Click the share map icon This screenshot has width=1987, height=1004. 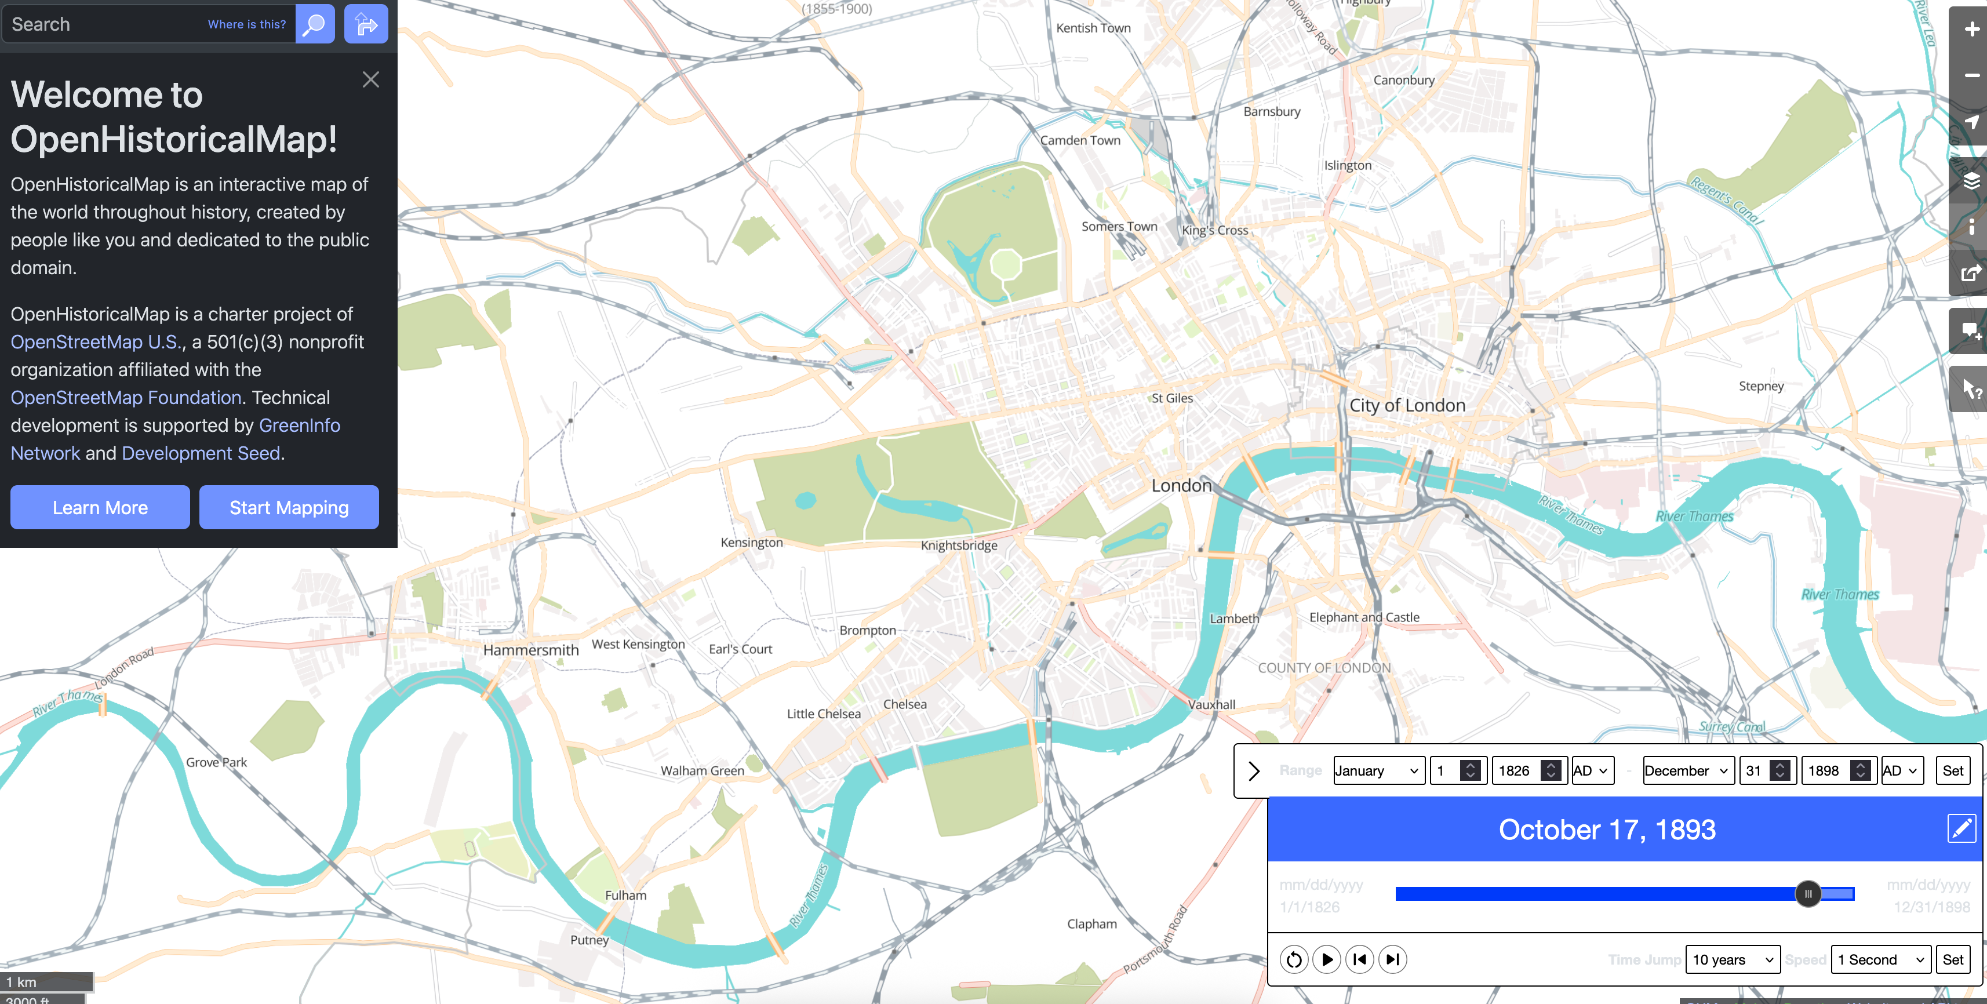(1971, 273)
